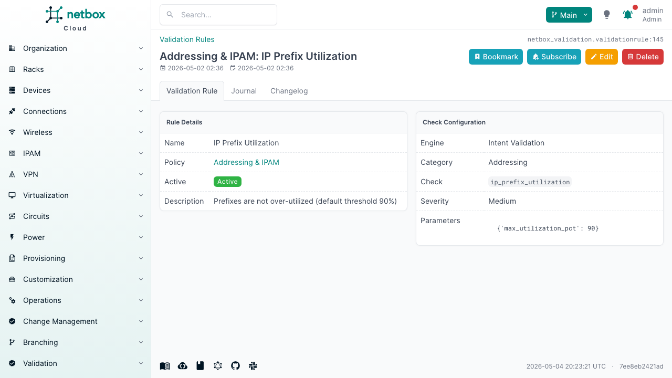
Task: Open the GraphQL icon in footer
Action: (218, 366)
